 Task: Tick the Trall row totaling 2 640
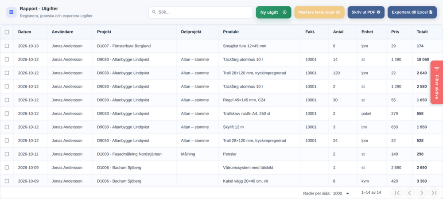tap(7, 73)
